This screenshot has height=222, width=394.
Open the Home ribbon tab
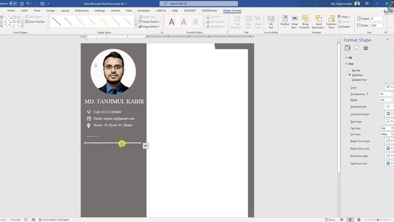coord(11,10)
